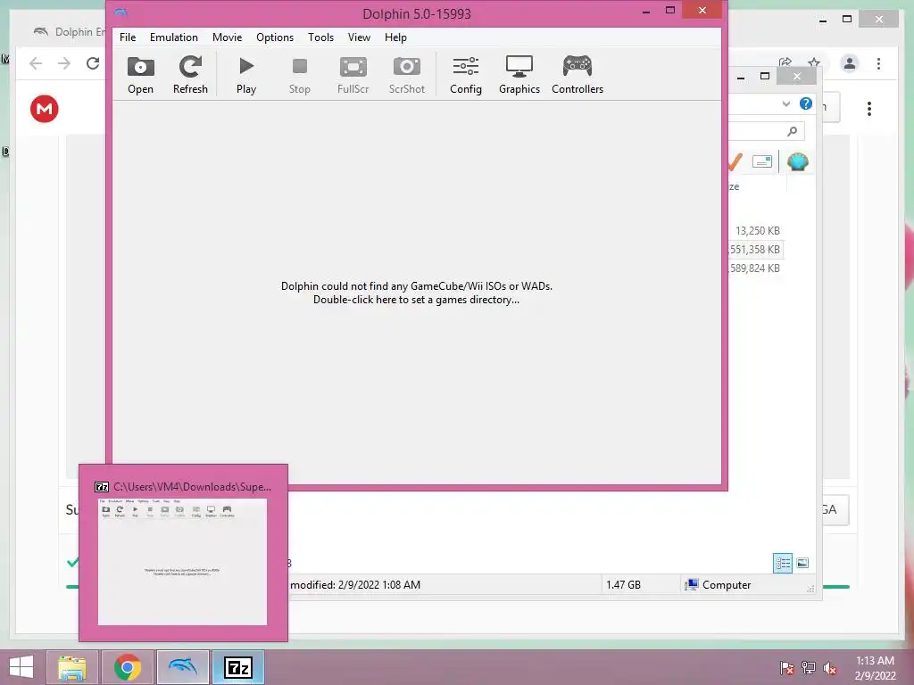
Task: Switch to Chrome in the taskbar
Action: pyautogui.click(x=127, y=667)
